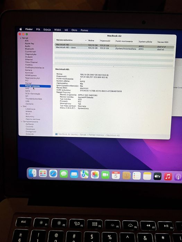This screenshot has height=242, width=182.
Task: Open Mail app in Dock
Action: 74,174
